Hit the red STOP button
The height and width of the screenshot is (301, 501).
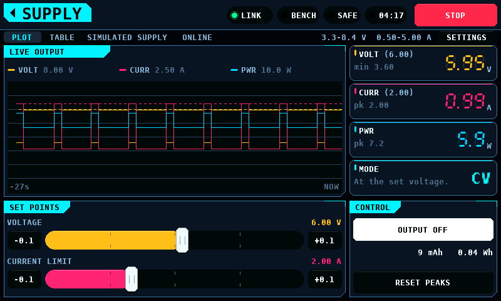455,15
